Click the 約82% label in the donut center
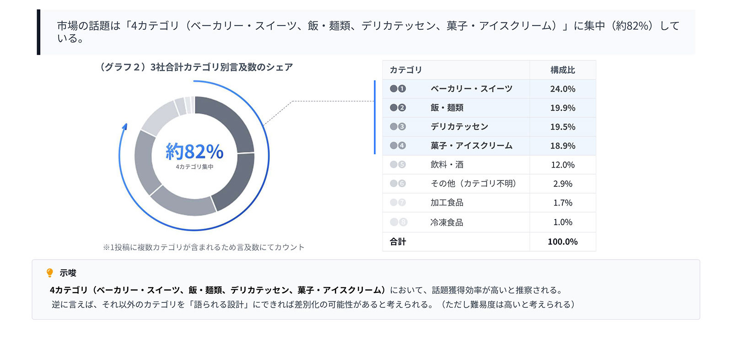Screen dimensions: 732x338 click(x=194, y=151)
